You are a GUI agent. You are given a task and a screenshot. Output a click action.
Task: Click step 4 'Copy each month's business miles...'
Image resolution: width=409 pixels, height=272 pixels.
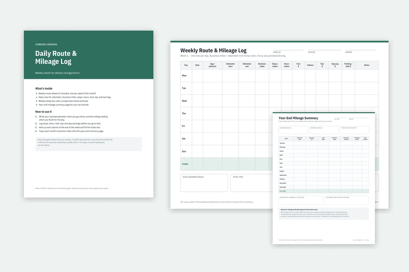(70, 131)
